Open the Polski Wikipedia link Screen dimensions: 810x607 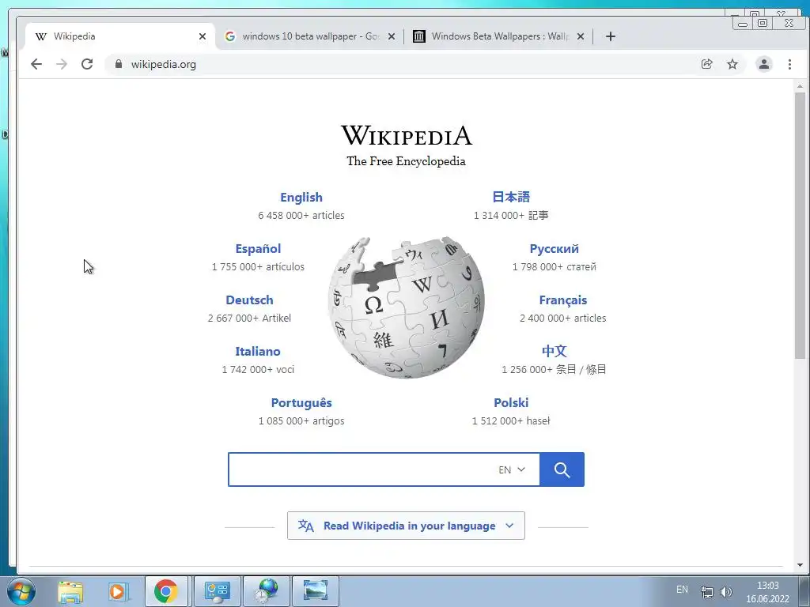pos(511,402)
